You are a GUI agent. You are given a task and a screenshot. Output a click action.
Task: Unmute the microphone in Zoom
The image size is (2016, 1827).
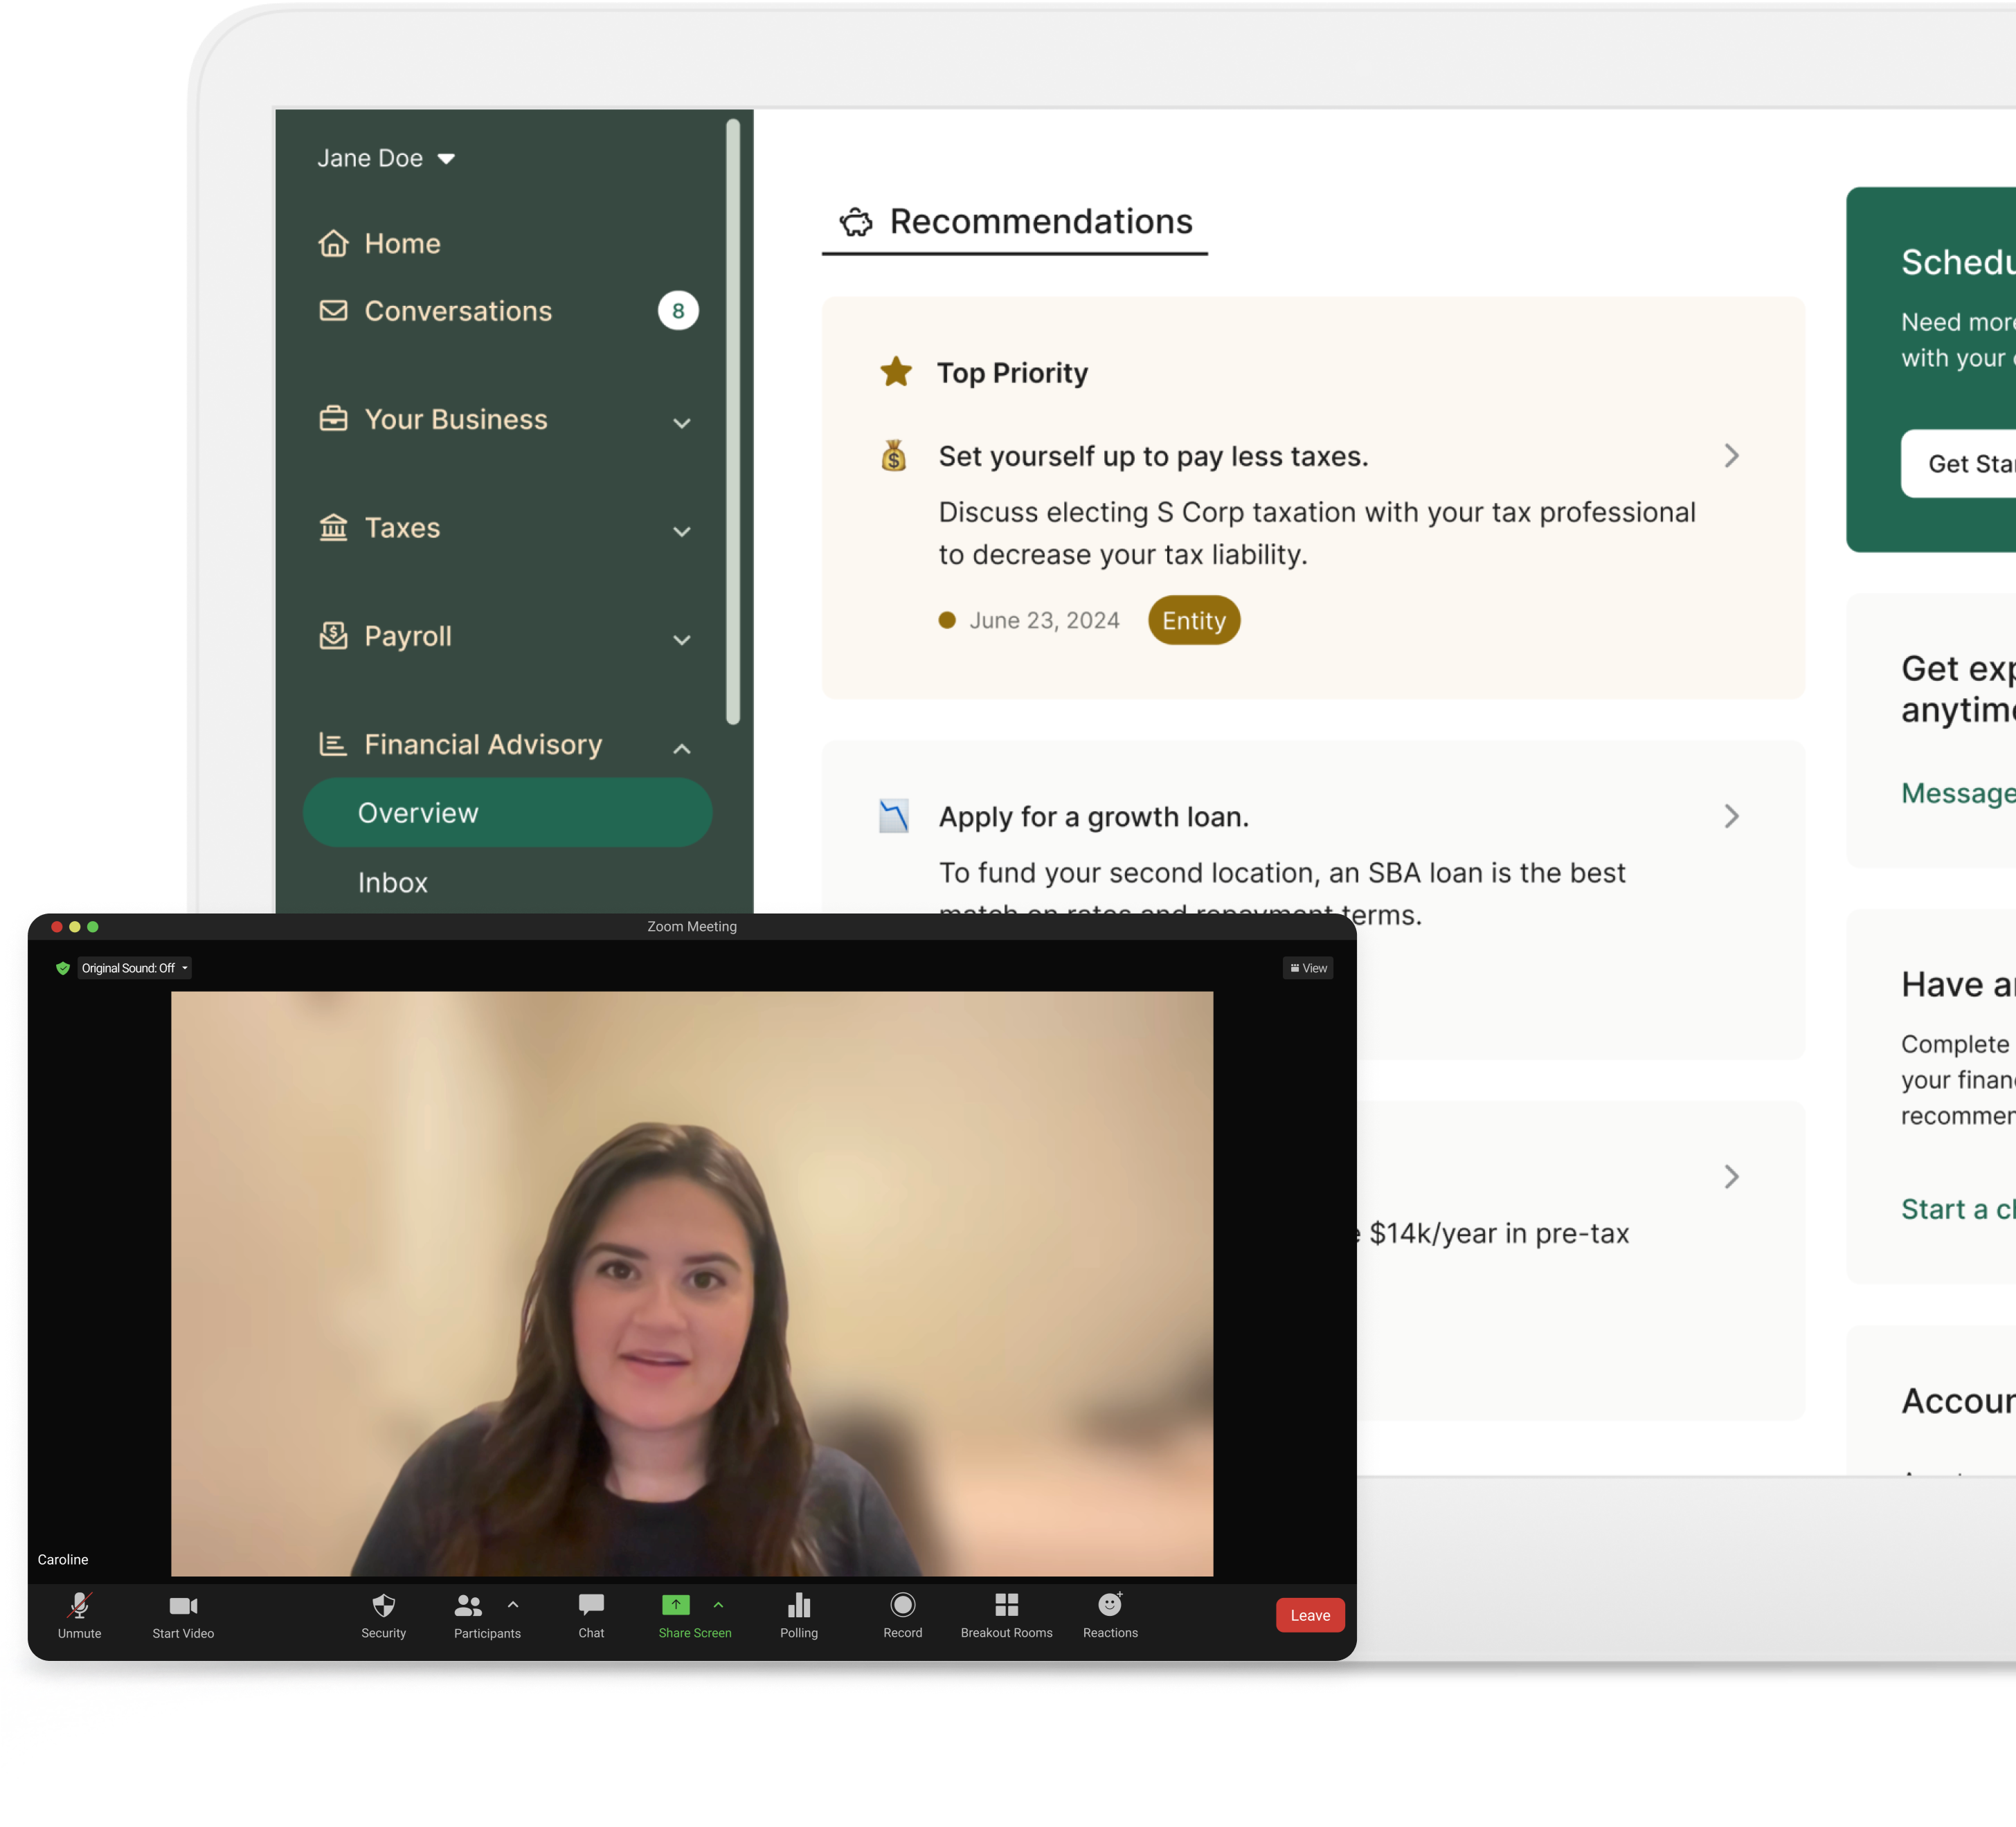(79, 1607)
